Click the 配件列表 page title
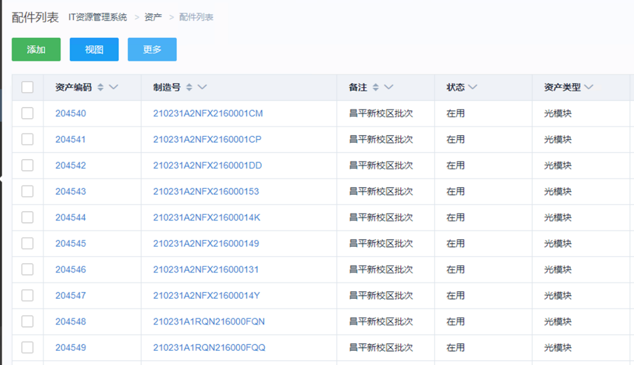Image resolution: width=634 pixels, height=365 pixels. point(35,17)
